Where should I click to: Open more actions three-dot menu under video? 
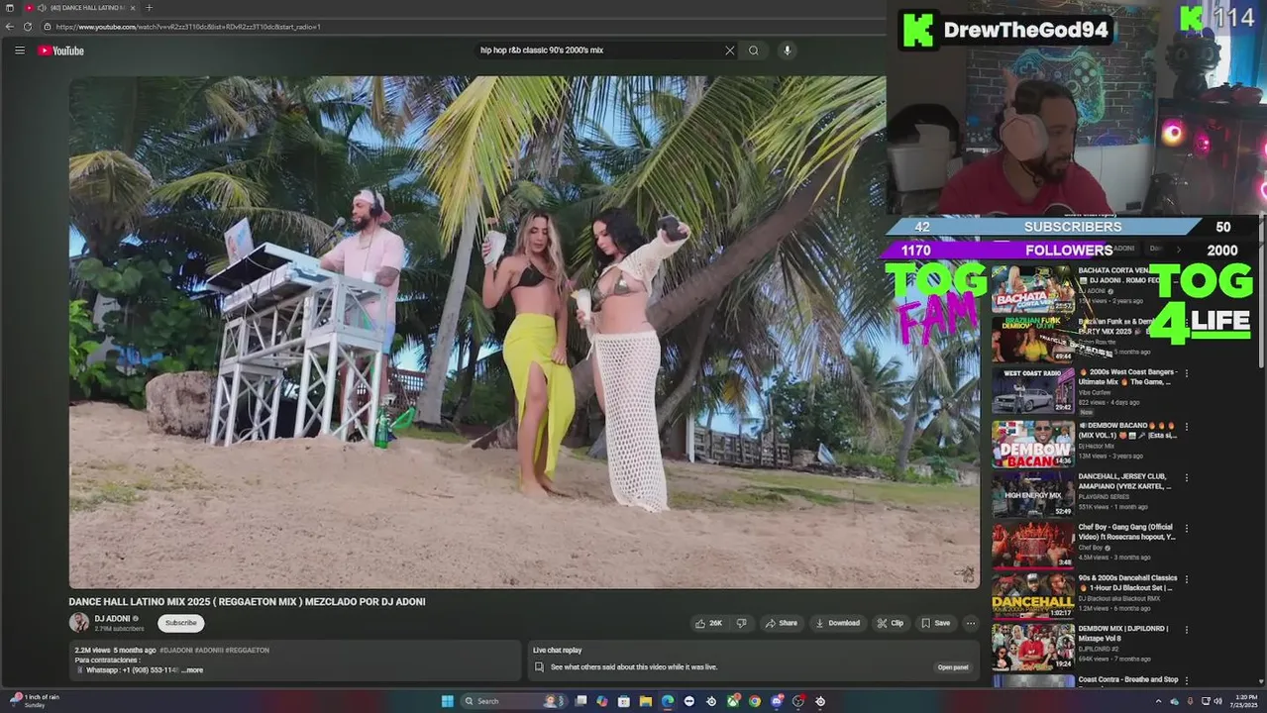[x=971, y=623]
